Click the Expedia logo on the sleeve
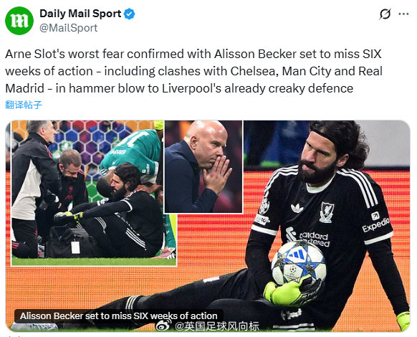The width and height of the screenshot is (417, 337). (x=375, y=222)
